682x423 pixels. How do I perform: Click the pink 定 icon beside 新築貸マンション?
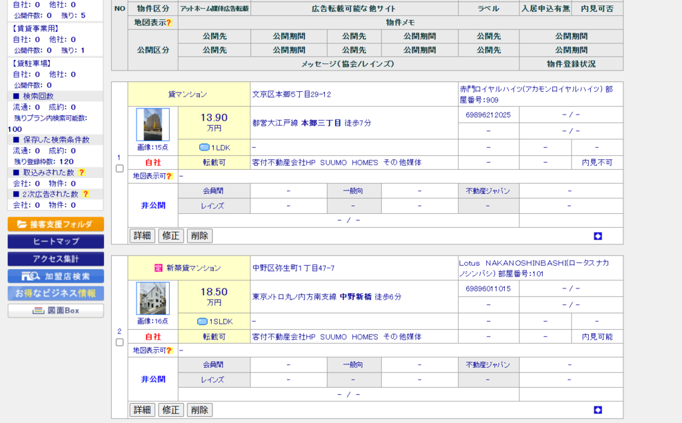[159, 268]
